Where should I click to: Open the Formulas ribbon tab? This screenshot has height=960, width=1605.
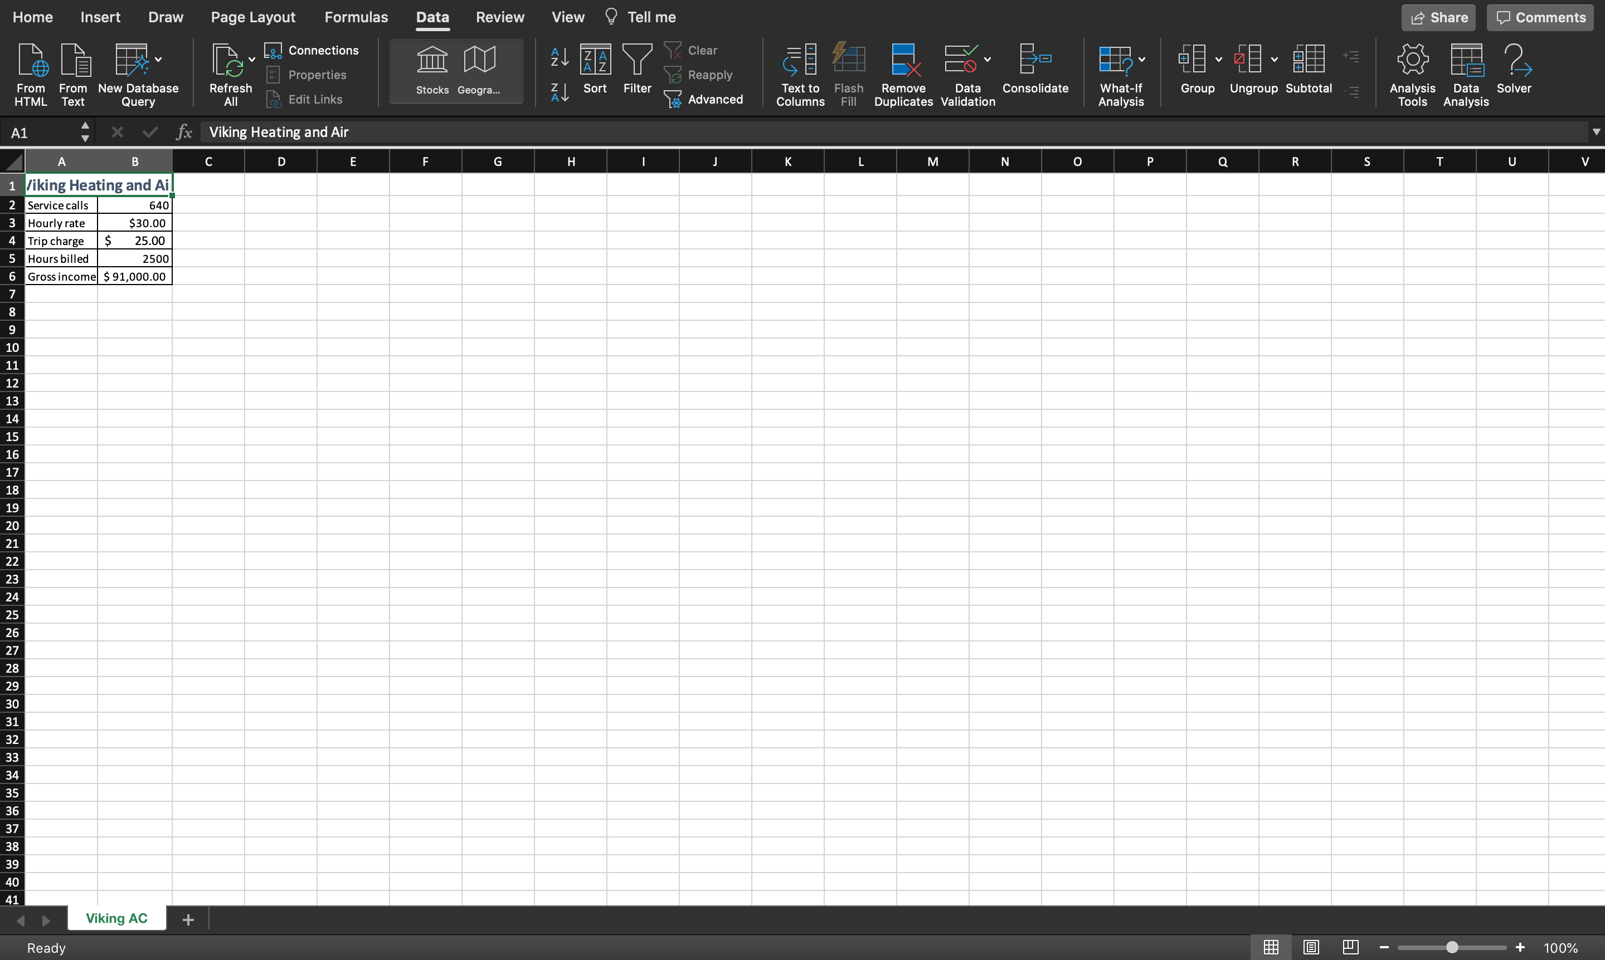[356, 17]
